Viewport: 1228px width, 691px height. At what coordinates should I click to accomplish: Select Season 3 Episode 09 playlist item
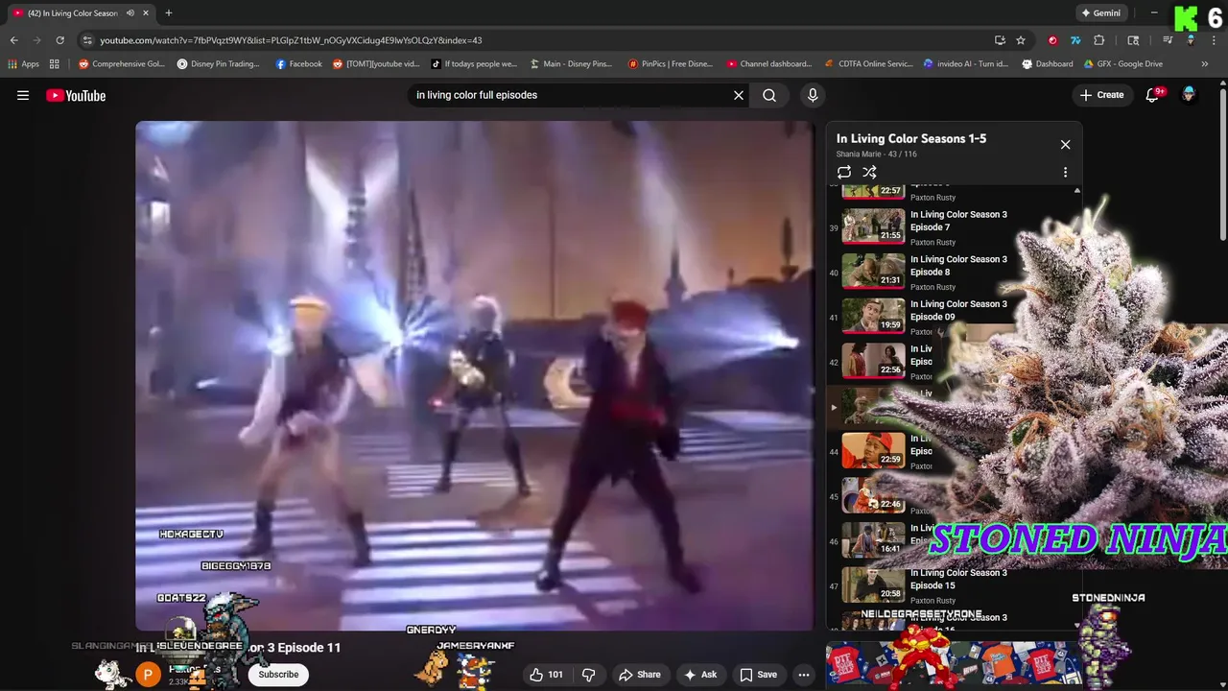point(923,317)
